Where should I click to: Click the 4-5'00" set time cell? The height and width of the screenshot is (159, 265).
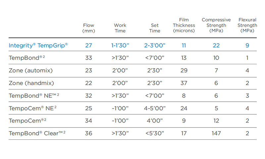[155, 108]
